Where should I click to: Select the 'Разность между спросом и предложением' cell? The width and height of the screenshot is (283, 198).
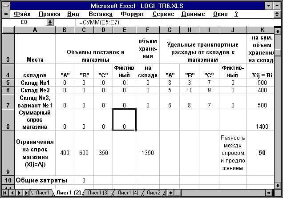click(x=233, y=153)
